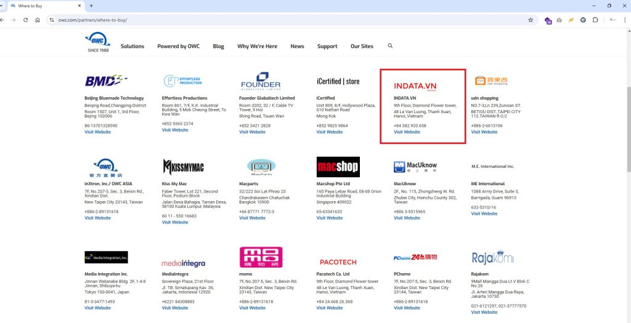
Task: Click phone number +84 382.933.658
Action: pos(410,126)
